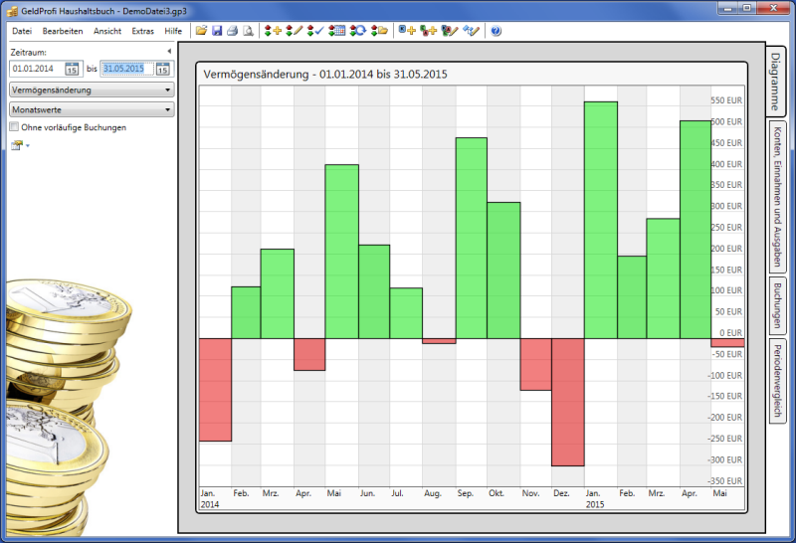Switch to the Periodenvergleich tab

[776, 381]
